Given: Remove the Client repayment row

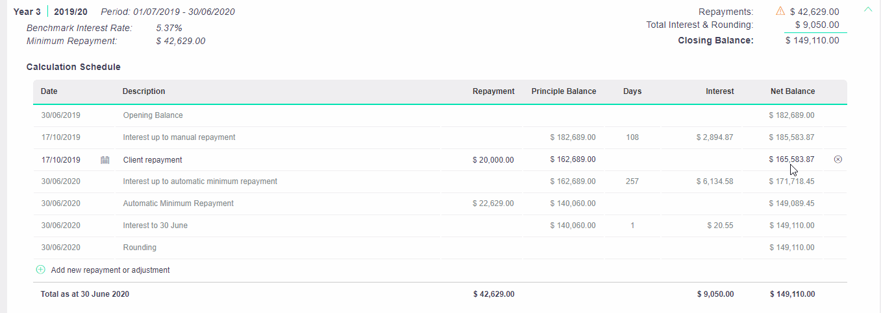Looking at the screenshot, I should pyautogui.click(x=838, y=159).
